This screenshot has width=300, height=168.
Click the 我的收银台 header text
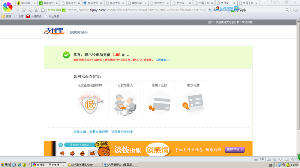(x=79, y=32)
